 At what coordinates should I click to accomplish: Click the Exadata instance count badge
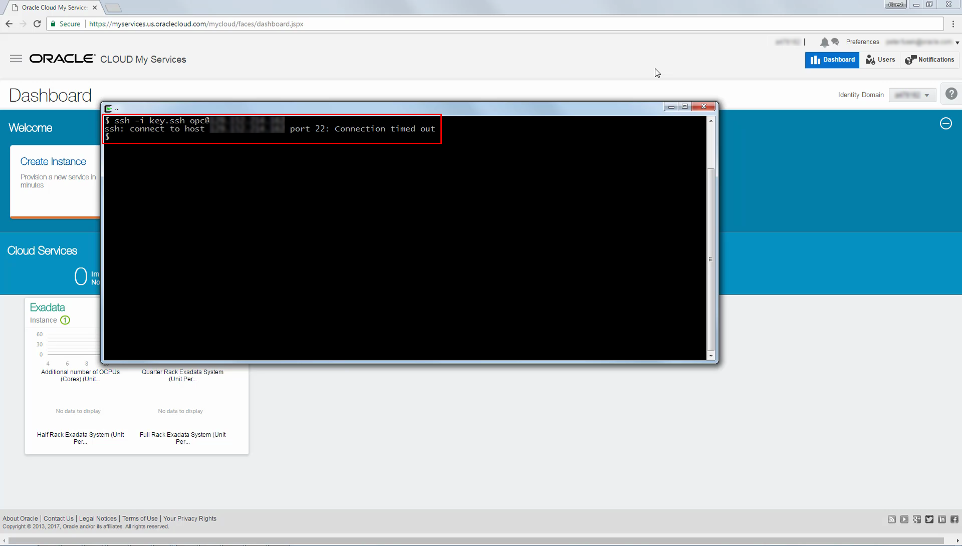pyautogui.click(x=65, y=320)
